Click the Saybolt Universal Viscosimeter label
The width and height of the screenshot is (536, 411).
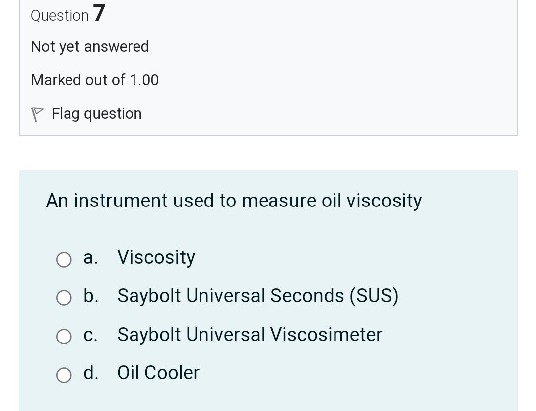(250, 335)
